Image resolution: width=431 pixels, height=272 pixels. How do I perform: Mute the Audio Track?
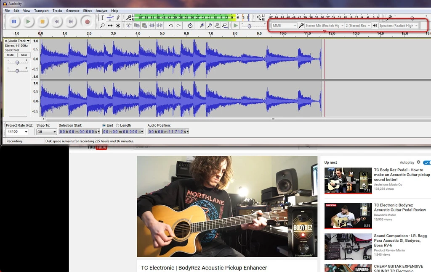pos(11,55)
